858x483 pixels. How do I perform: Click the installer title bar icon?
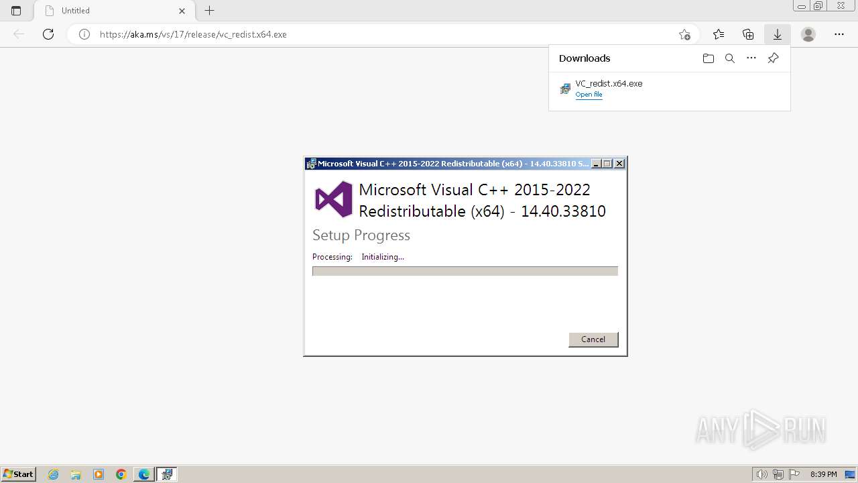(x=311, y=164)
